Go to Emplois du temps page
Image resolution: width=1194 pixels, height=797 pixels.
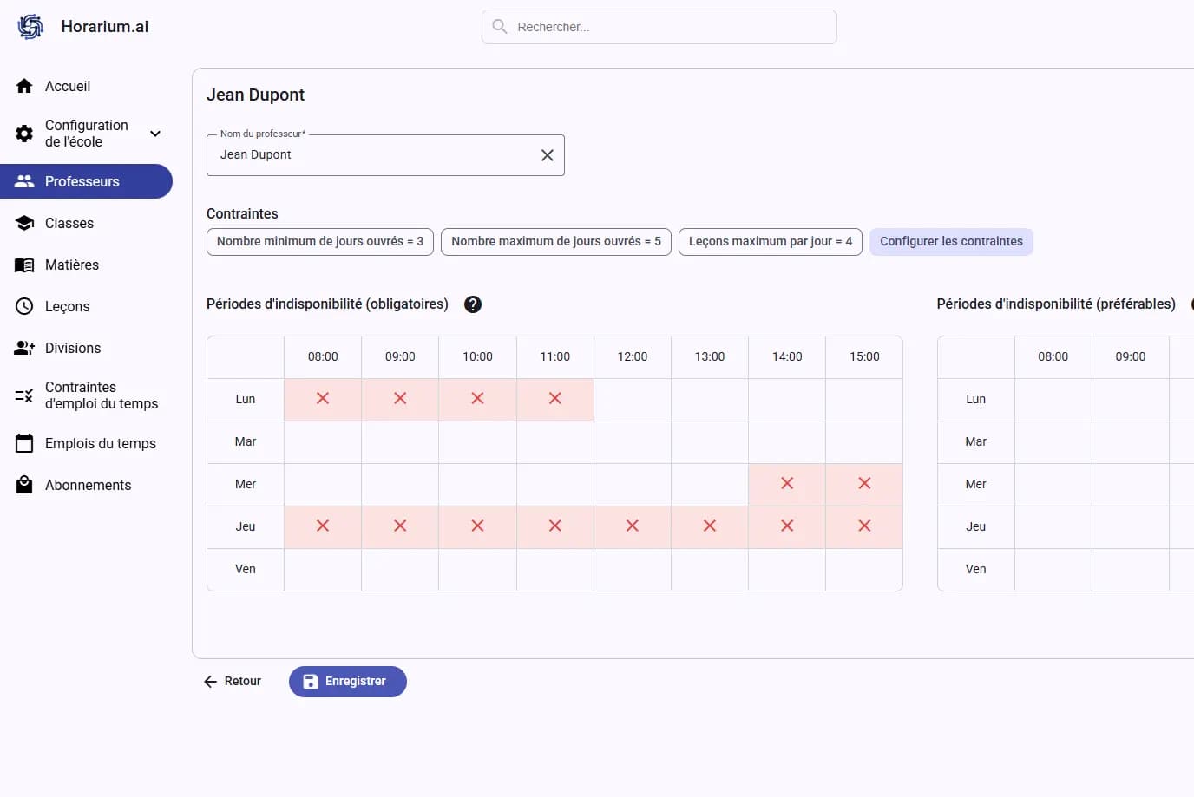[x=100, y=443]
